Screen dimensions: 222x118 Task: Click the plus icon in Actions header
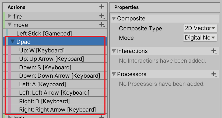click(x=101, y=7)
